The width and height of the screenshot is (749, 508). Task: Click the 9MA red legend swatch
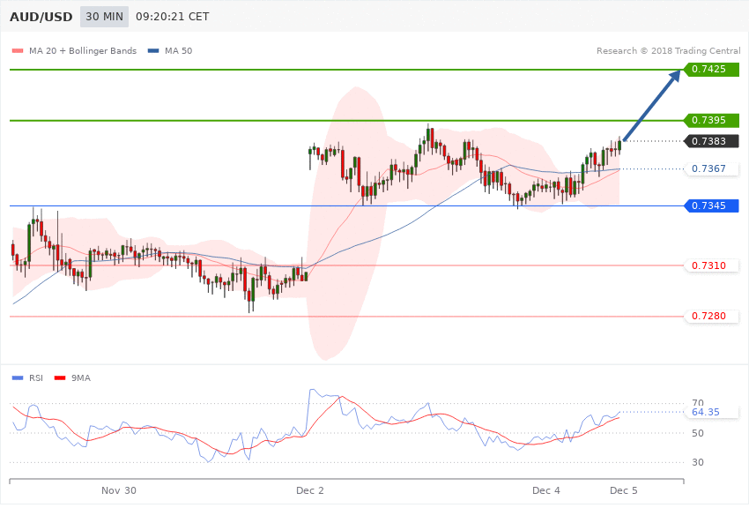(60, 378)
